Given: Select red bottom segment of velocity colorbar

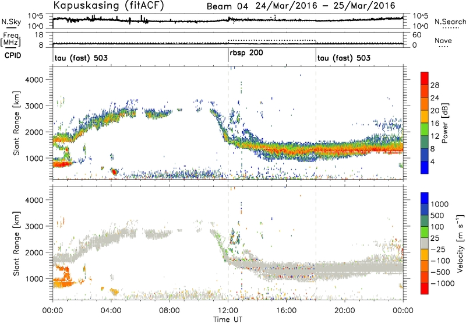Looking at the screenshot, I should tap(425, 289).
